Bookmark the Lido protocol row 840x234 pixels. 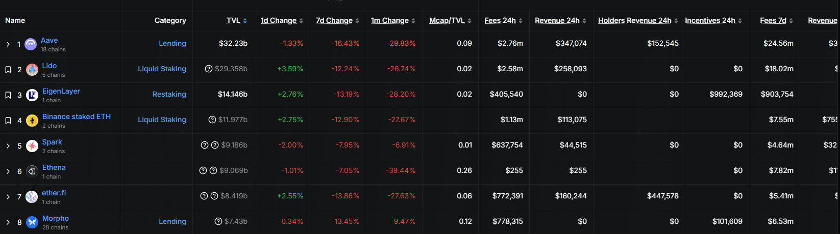[8, 70]
